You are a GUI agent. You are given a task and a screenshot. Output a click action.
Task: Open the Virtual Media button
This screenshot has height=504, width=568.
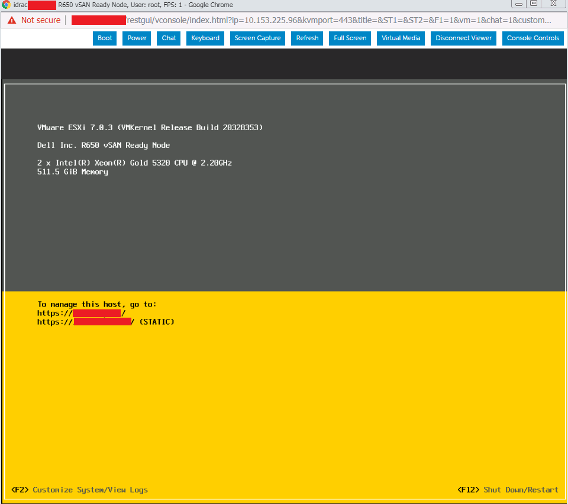401,38
